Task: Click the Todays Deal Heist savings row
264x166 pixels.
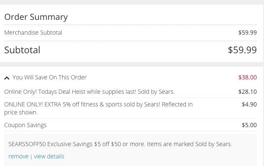Action: (131, 92)
